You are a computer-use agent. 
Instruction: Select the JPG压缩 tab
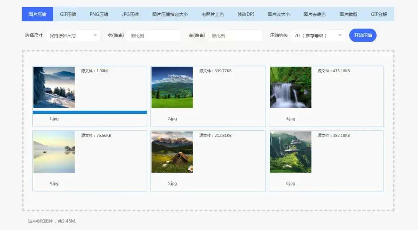[x=130, y=14]
